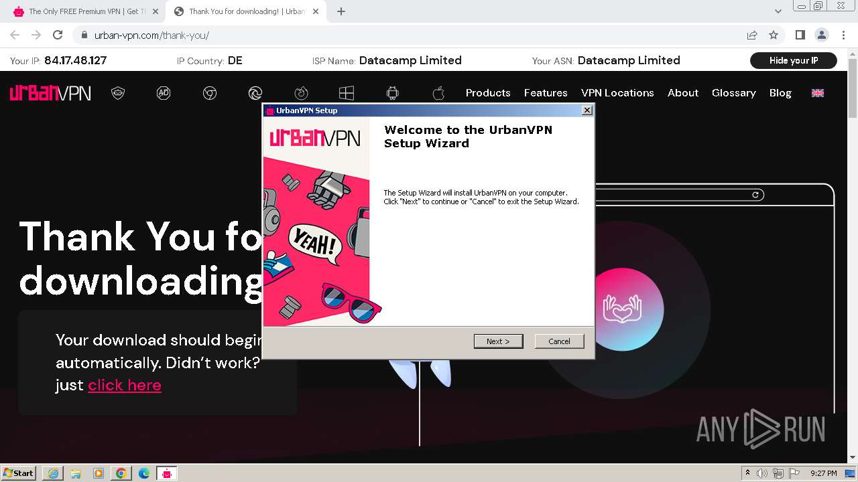Open the Chrome profile icon
This screenshot has height=482, width=858.
[822, 35]
